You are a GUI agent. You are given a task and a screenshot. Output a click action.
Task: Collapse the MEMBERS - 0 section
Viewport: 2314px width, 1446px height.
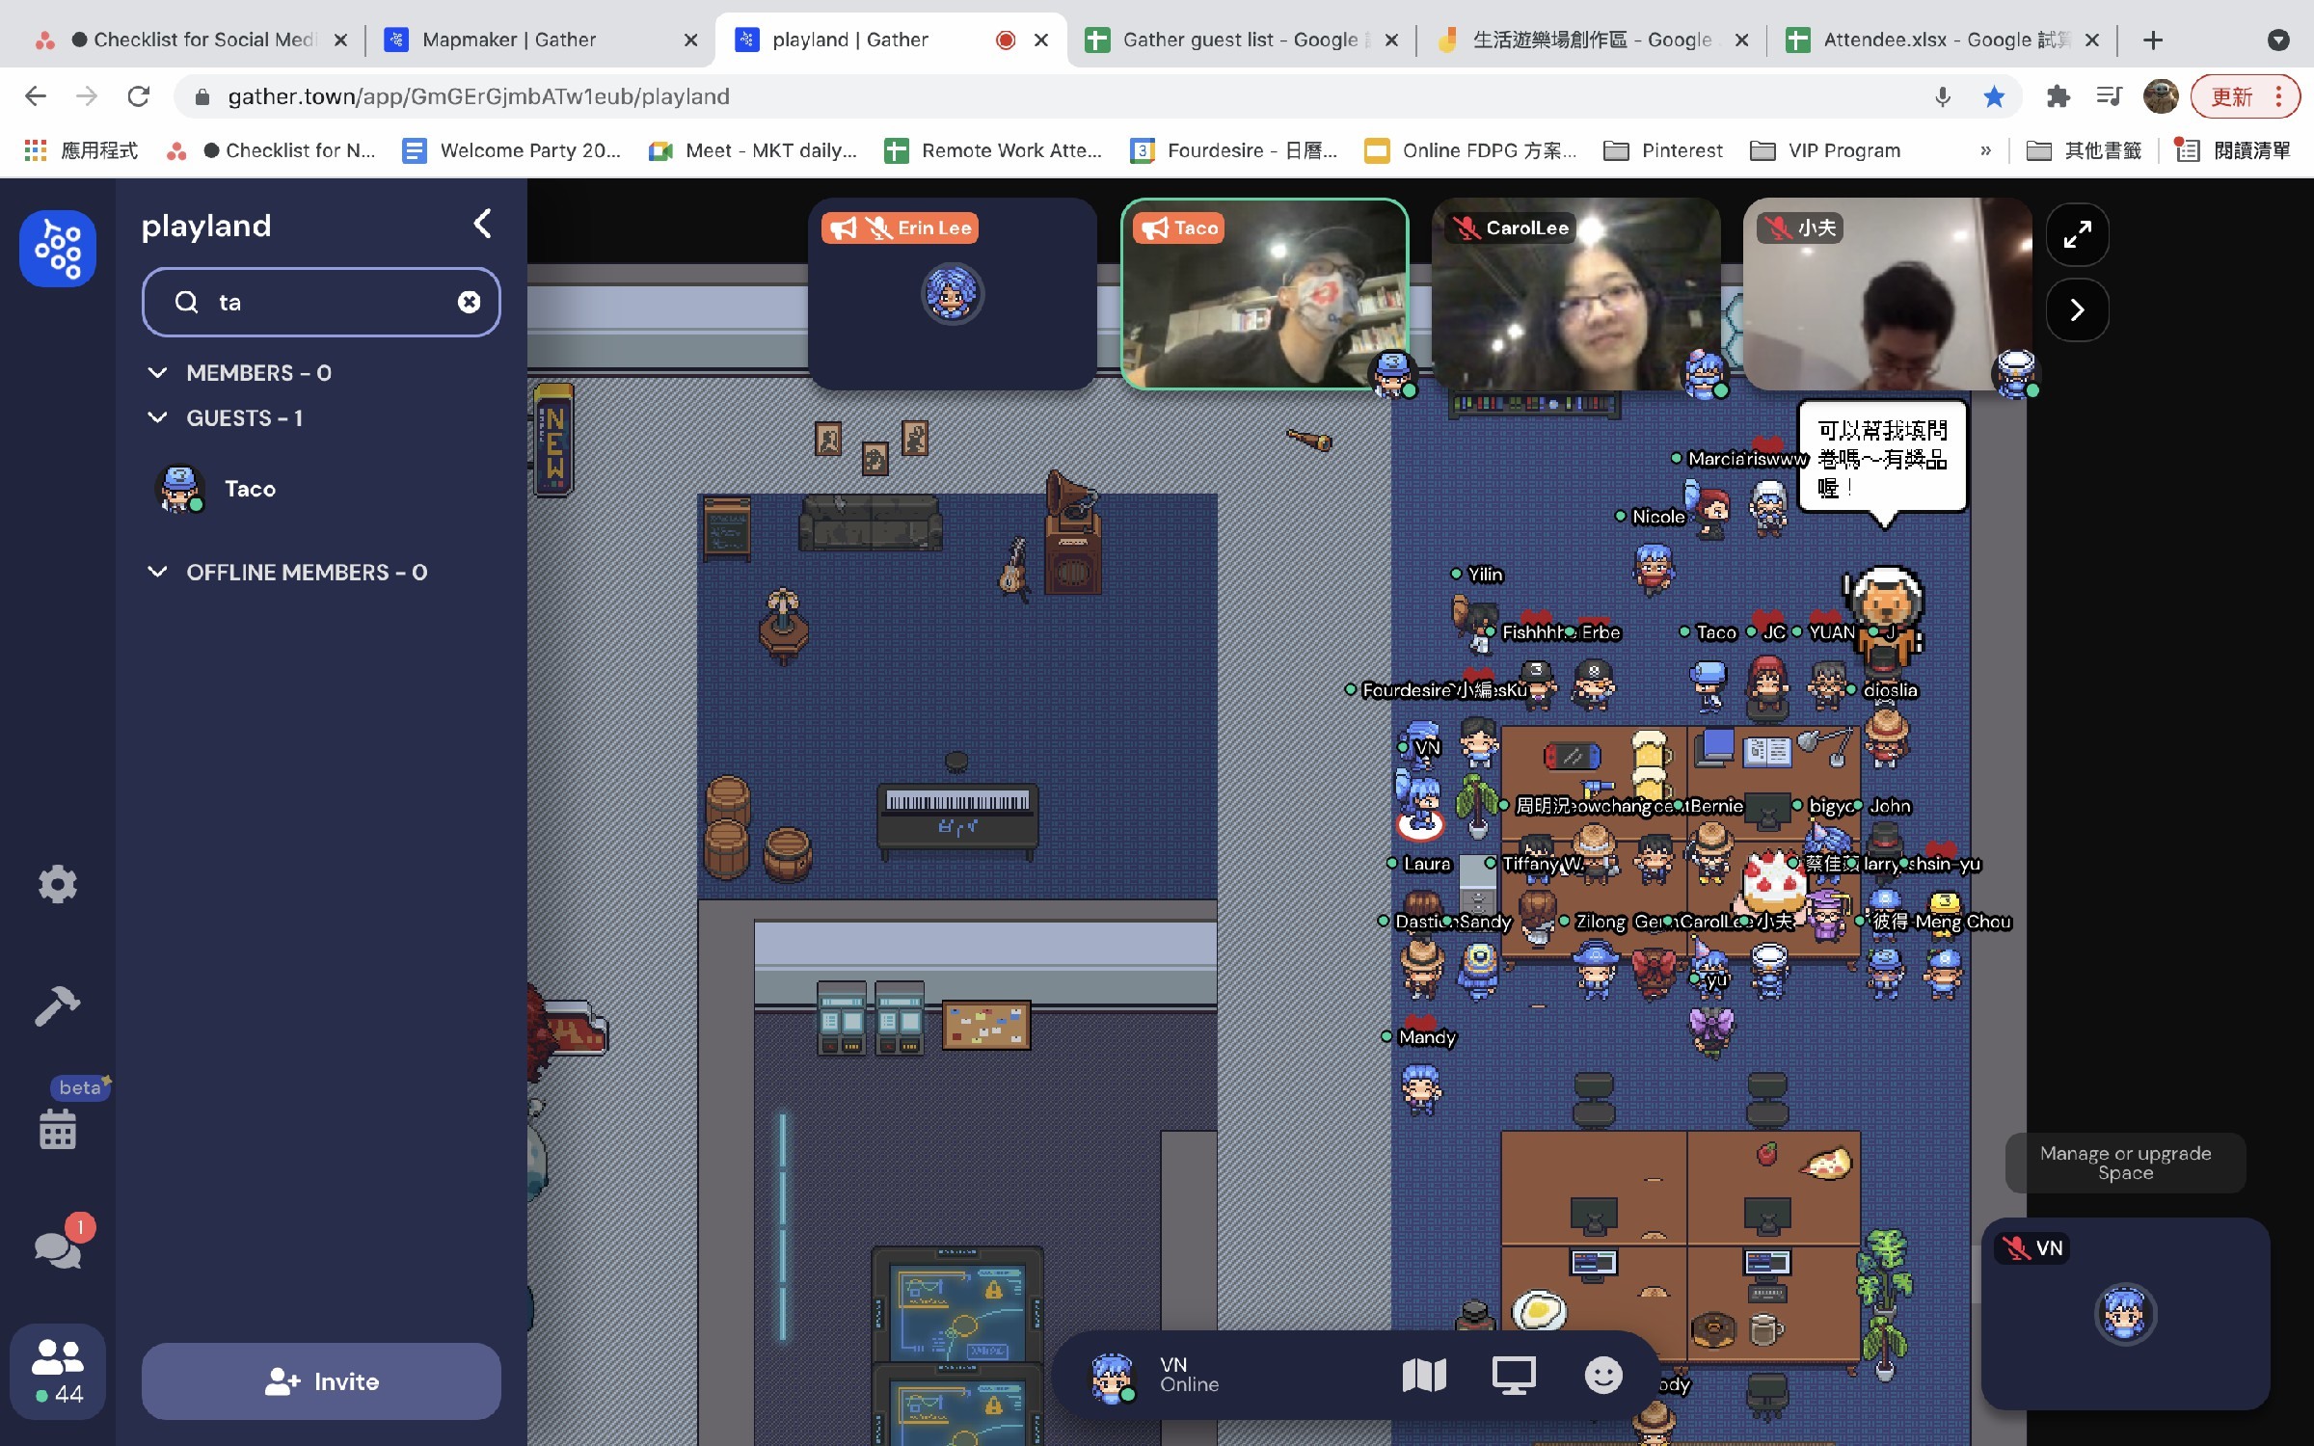point(157,373)
